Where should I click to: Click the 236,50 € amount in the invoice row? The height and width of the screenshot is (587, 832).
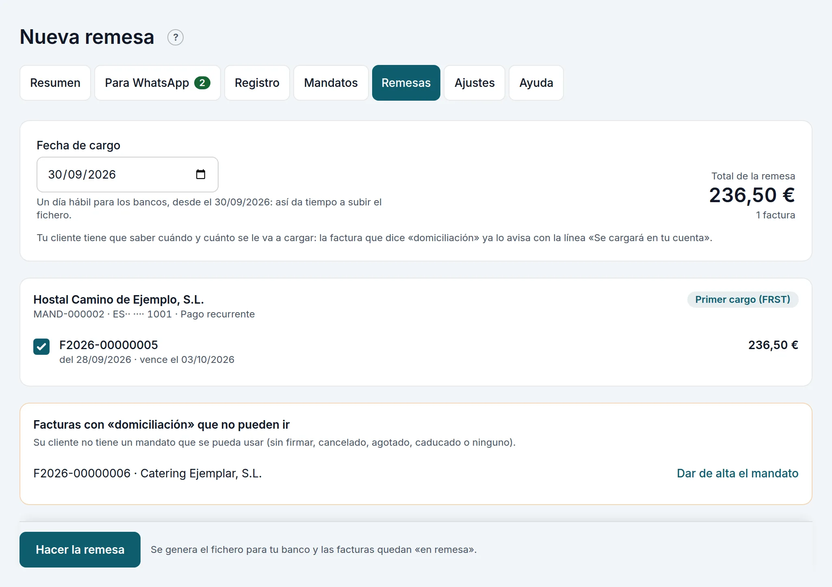tap(773, 345)
